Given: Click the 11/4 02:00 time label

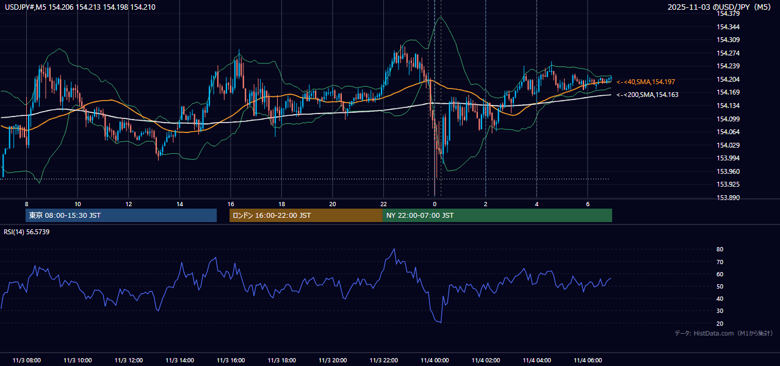Looking at the screenshot, I should click(486, 361).
